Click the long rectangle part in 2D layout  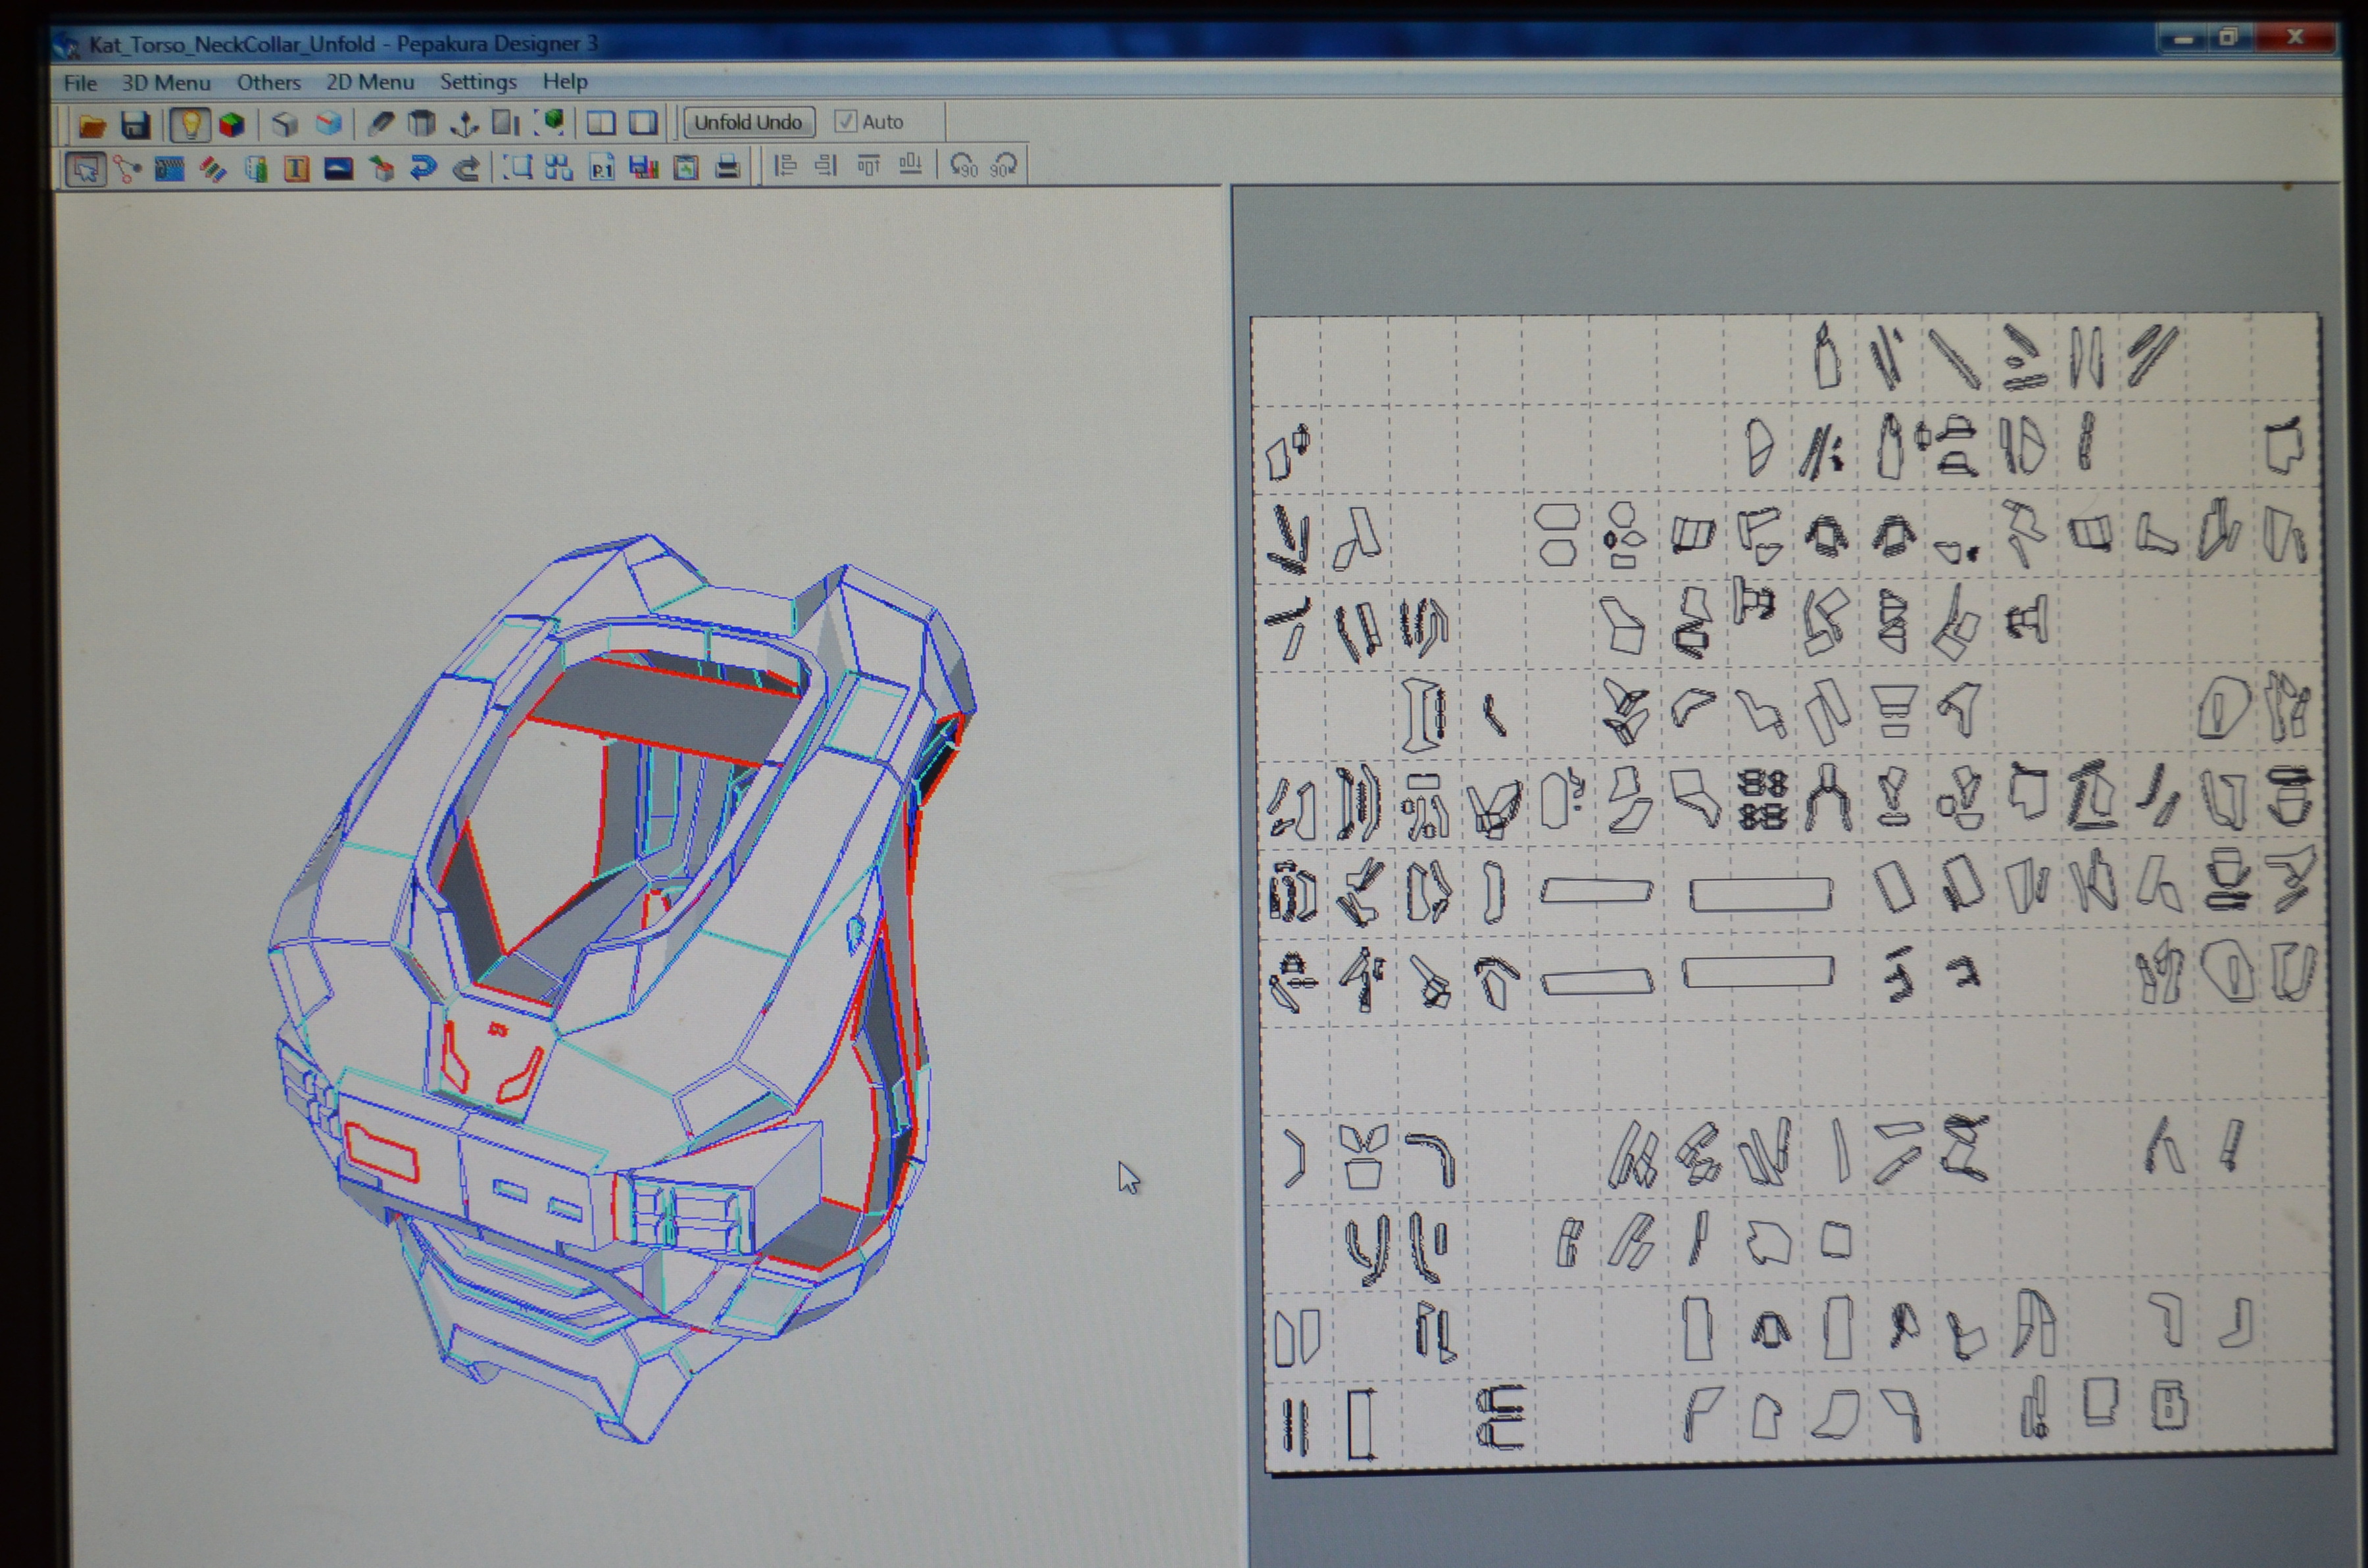(1760, 894)
